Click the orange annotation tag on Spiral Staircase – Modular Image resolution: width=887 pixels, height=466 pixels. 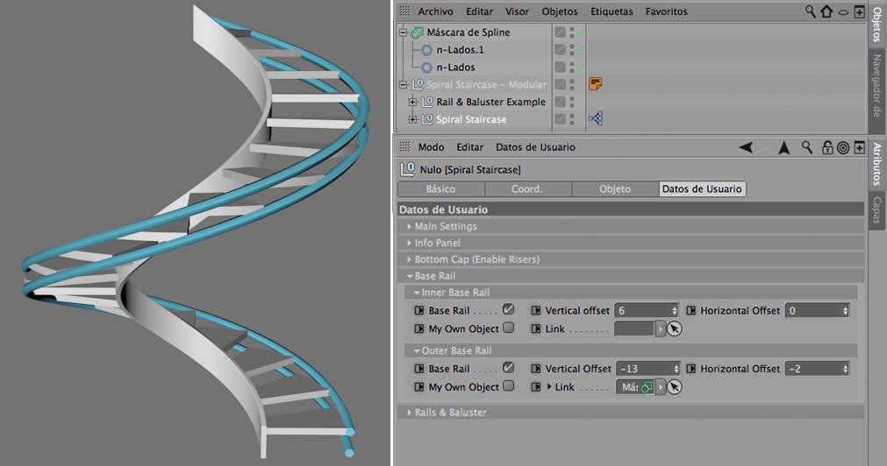(x=595, y=84)
